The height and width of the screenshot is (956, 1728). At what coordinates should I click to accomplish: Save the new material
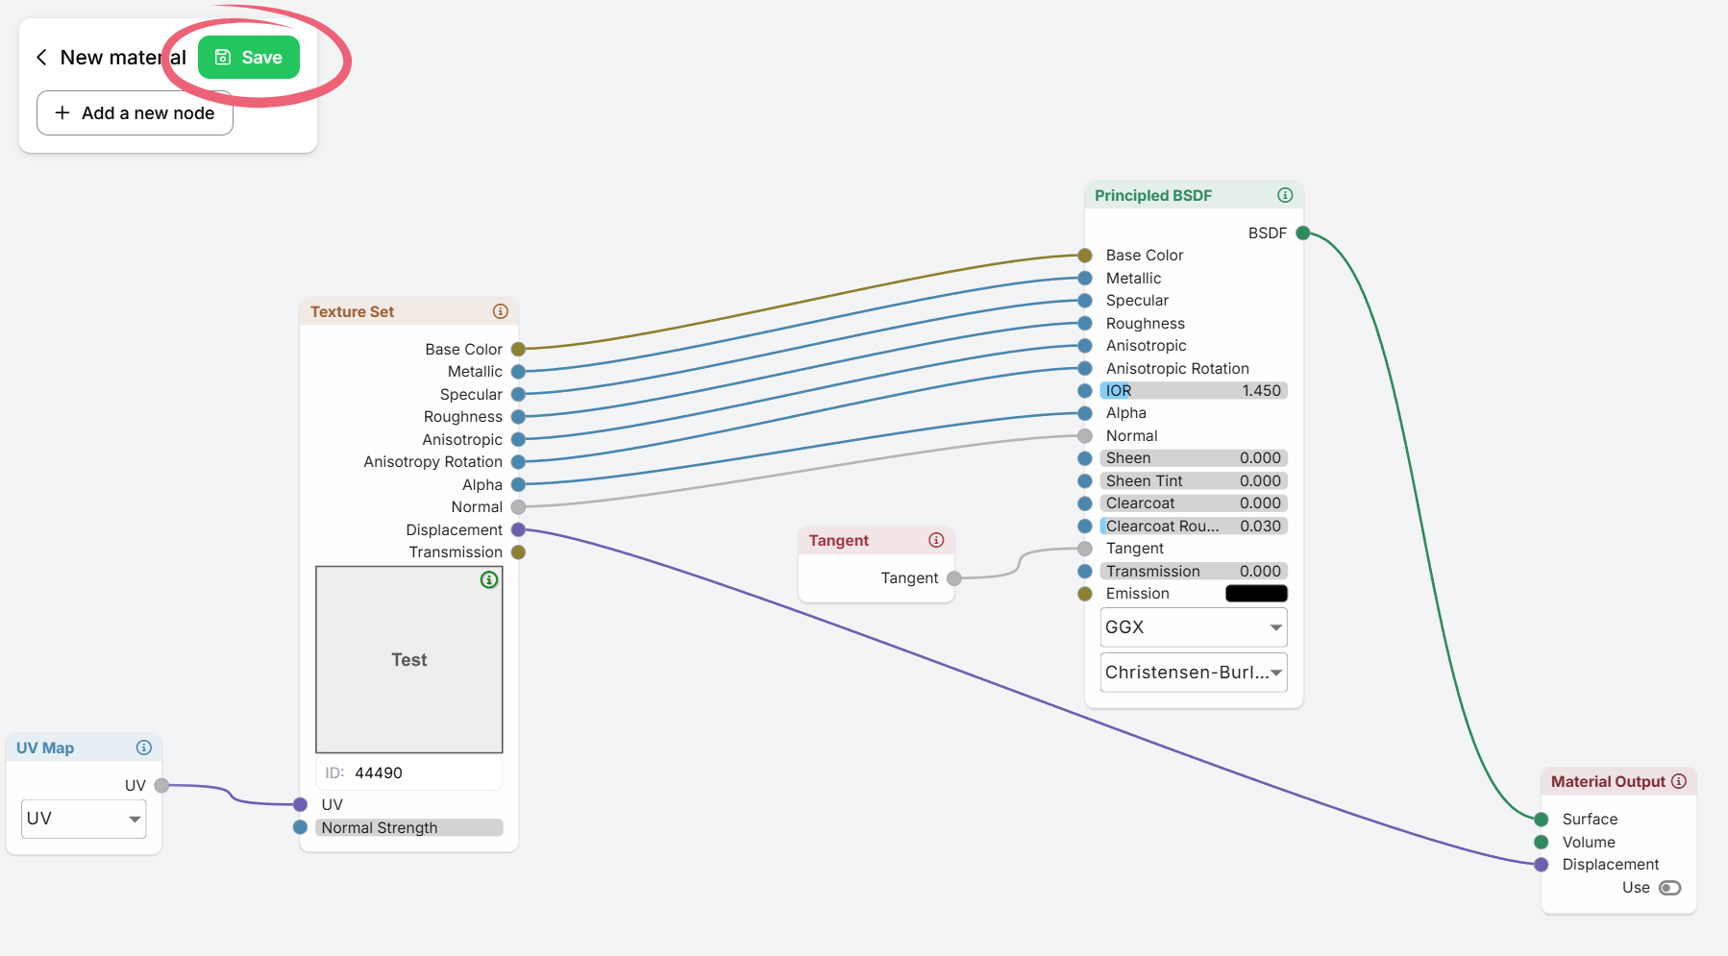click(x=249, y=58)
